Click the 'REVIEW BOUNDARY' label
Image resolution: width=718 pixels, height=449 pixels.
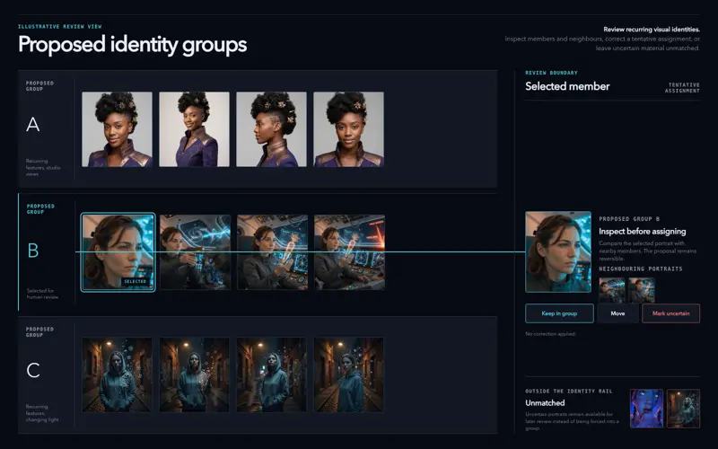click(x=551, y=73)
